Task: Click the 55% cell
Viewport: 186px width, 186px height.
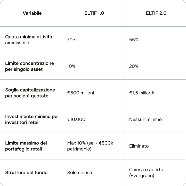Action: (134, 40)
